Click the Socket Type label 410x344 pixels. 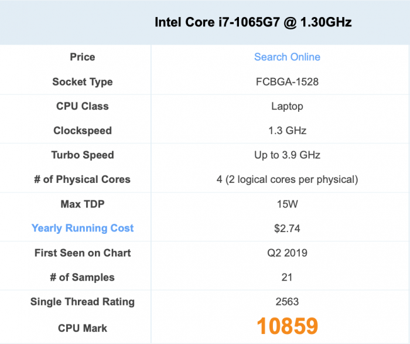tap(83, 81)
